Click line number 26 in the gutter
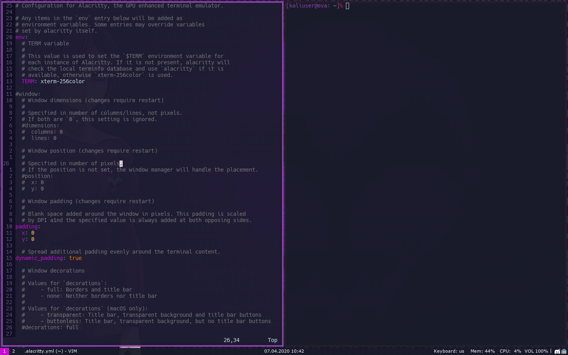The height and width of the screenshot is (355, 568). coord(6,163)
